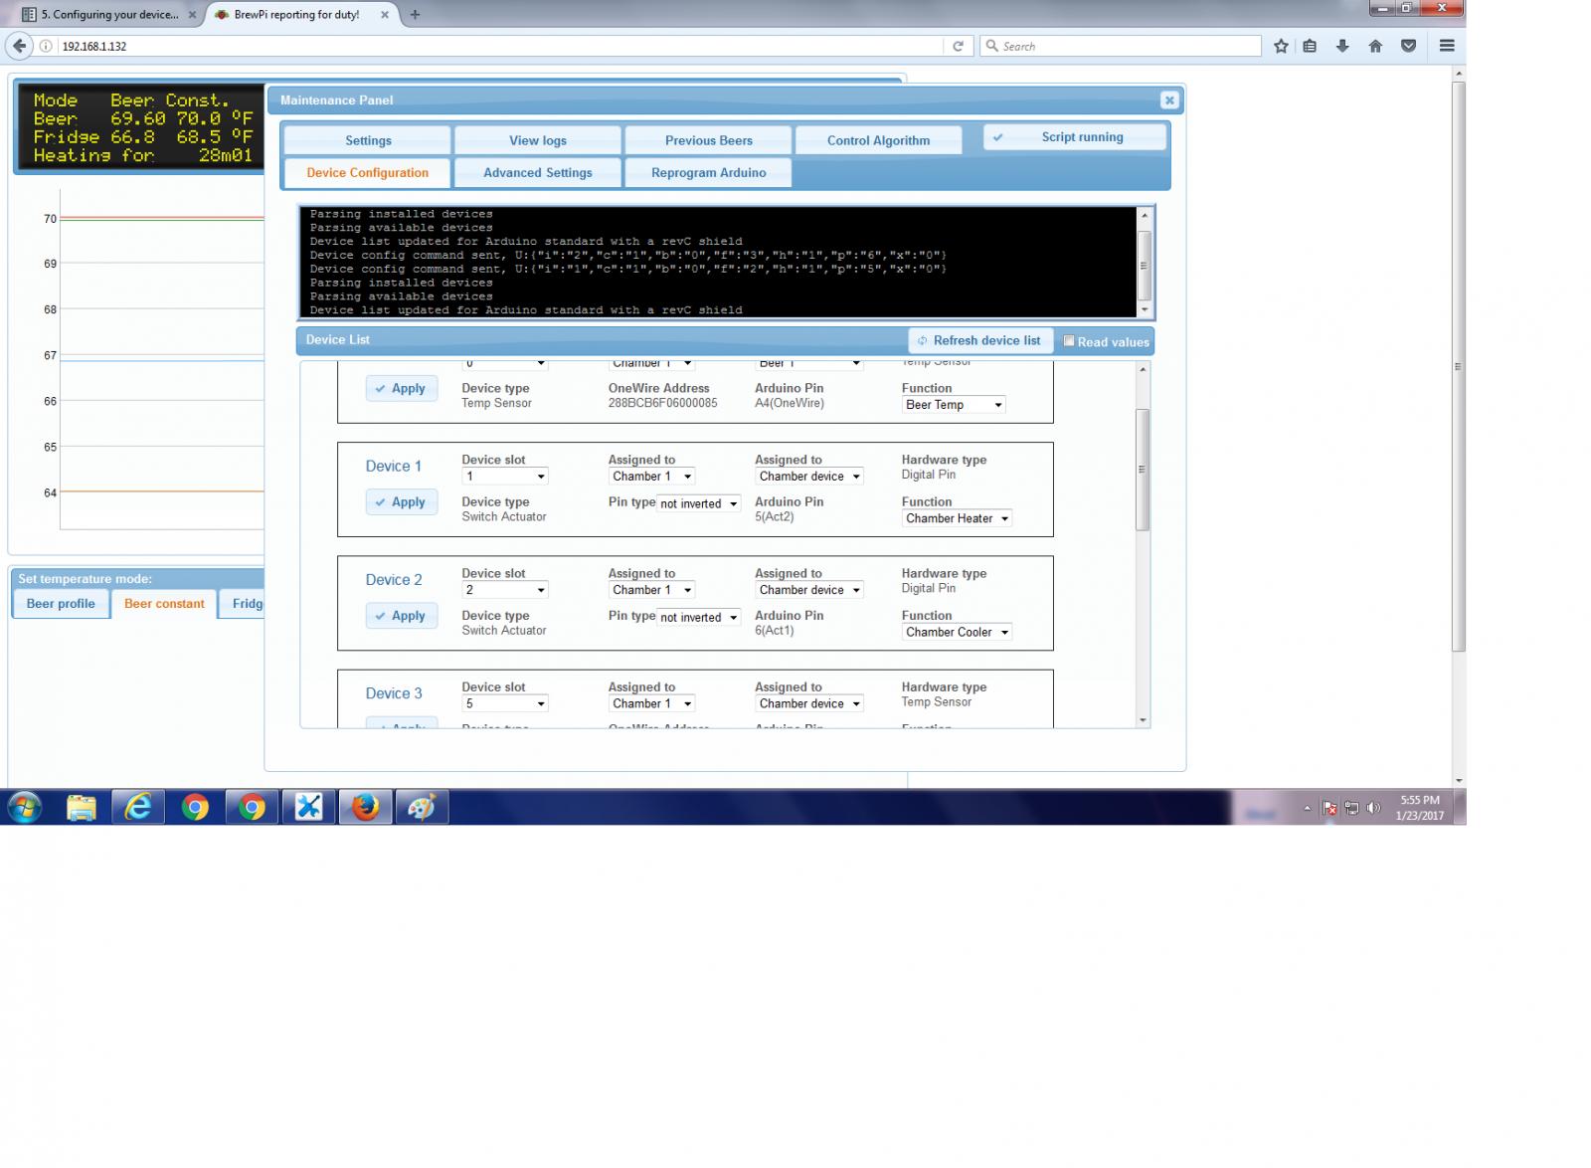Open the Reprogram Arduino tab
This screenshot has height=1168, width=1591.
(x=709, y=172)
